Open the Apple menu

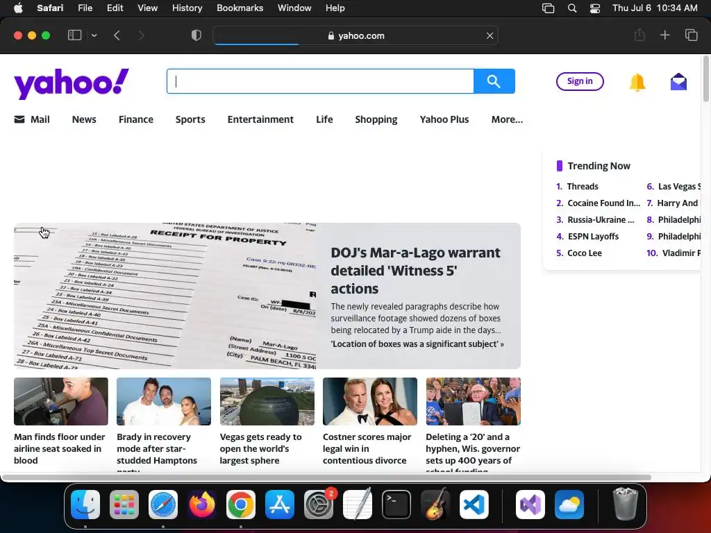point(18,8)
